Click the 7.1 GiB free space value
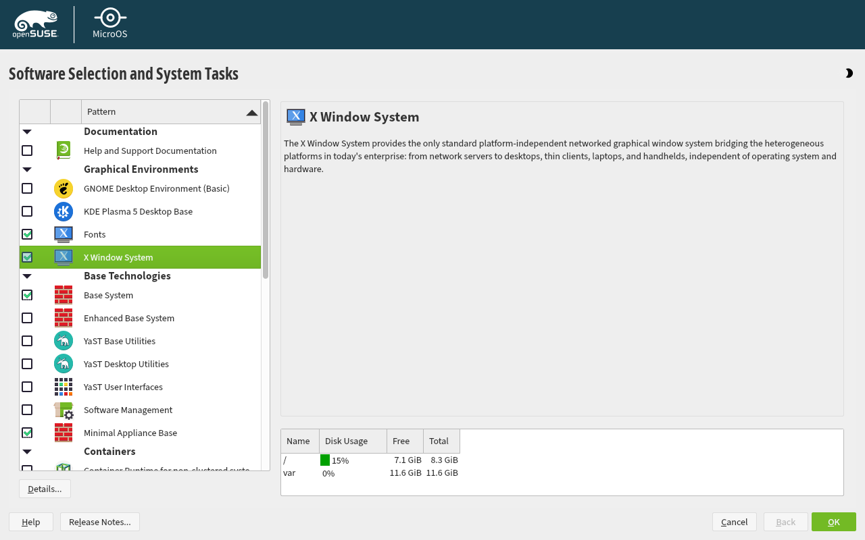The image size is (865, 540). tap(407, 460)
